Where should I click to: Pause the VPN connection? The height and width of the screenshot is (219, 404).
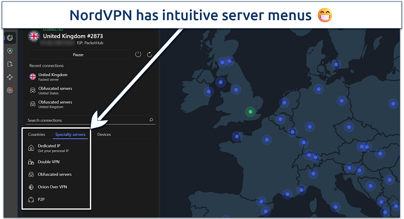[x=78, y=55]
